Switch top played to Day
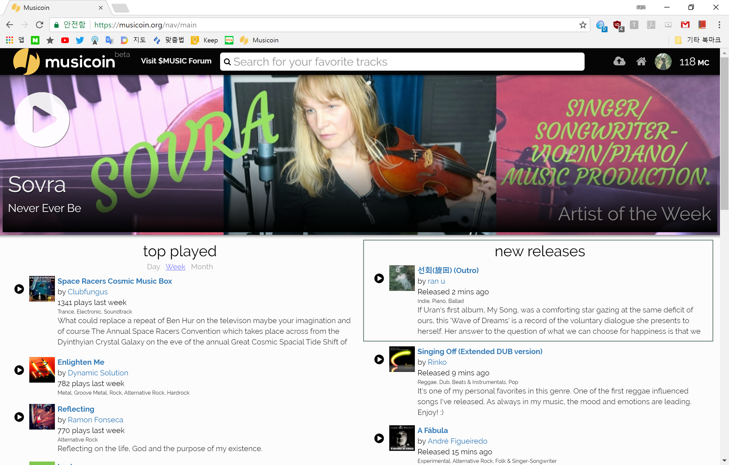The height and width of the screenshot is (465, 729). 153,267
